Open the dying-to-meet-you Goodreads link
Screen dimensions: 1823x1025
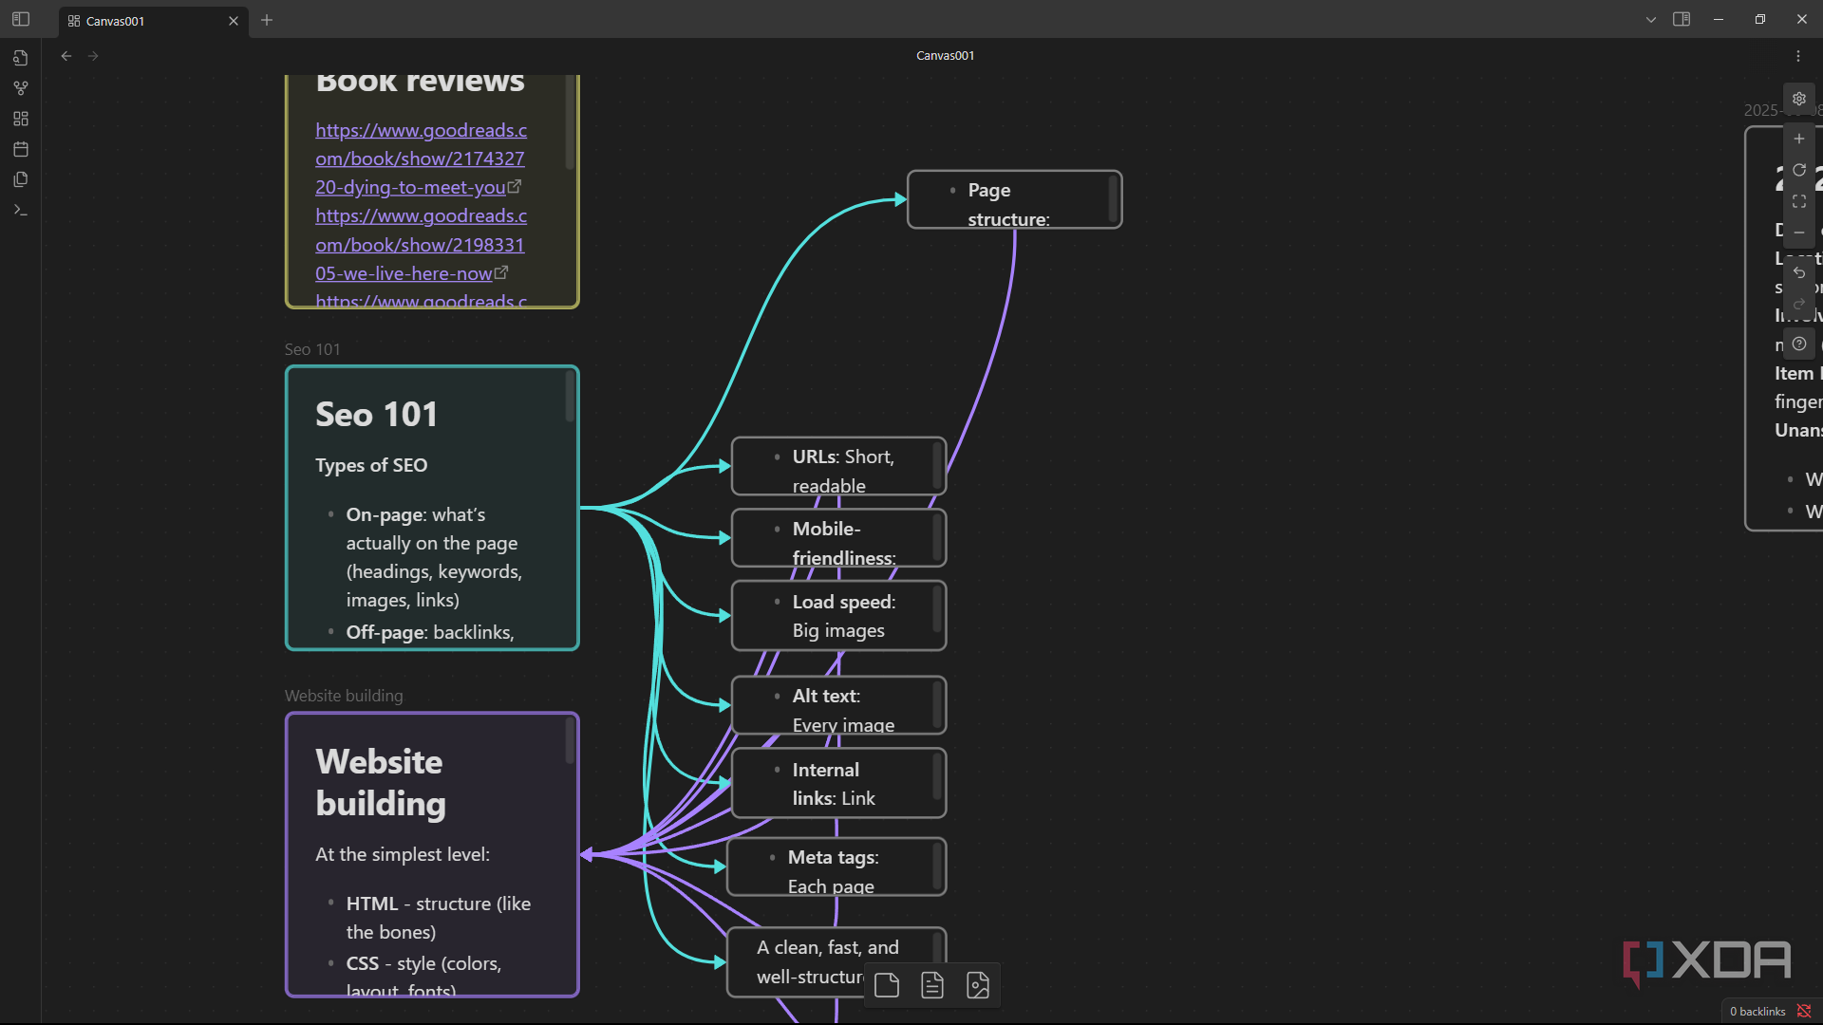pyautogui.click(x=421, y=158)
